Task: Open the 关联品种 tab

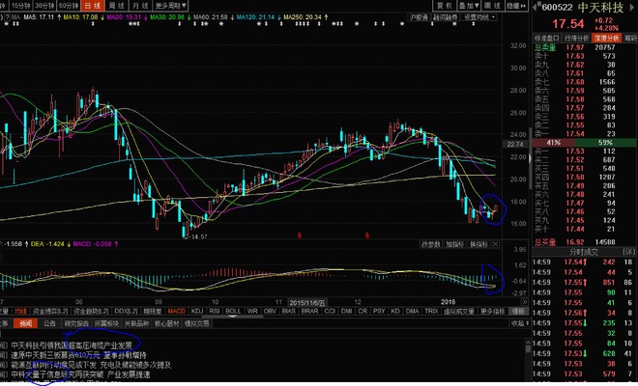Action: click(x=136, y=323)
